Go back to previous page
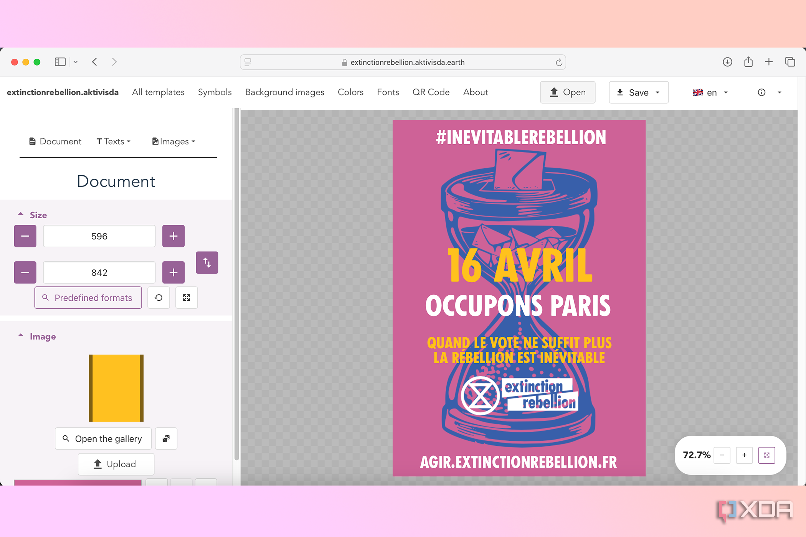The image size is (806, 537). (95, 62)
